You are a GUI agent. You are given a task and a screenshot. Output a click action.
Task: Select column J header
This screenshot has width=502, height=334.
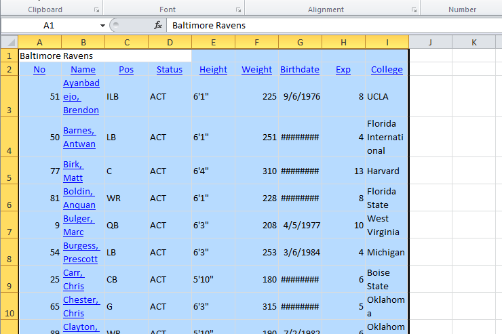(x=430, y=42)
